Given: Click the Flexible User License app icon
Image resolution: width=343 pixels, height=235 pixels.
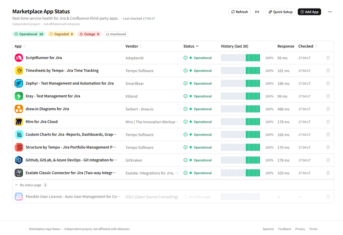Looking at the screenshot, I should pos(19,197).
